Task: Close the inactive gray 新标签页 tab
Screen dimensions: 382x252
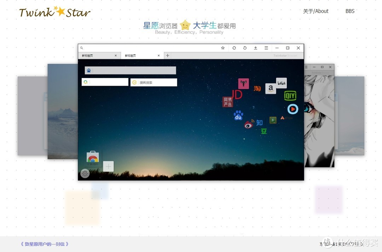Action: (x=116, y=56)
